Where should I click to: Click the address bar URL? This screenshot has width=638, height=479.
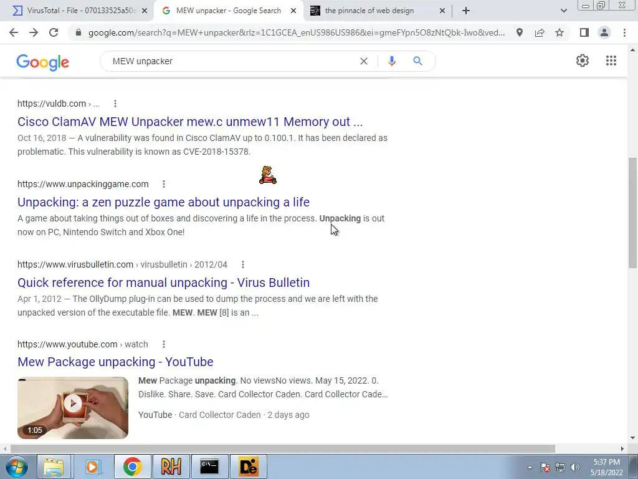click(296, 32)
